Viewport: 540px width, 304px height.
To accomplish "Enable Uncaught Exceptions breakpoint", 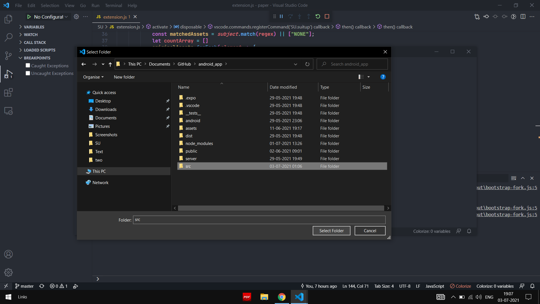I will click(28, 73).
